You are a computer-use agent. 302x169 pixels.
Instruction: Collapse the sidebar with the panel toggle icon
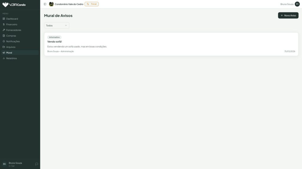tap(45, 4)
